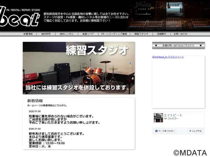
Task: Click the date above the New Year greeting
Action: (x=35, y=129)
